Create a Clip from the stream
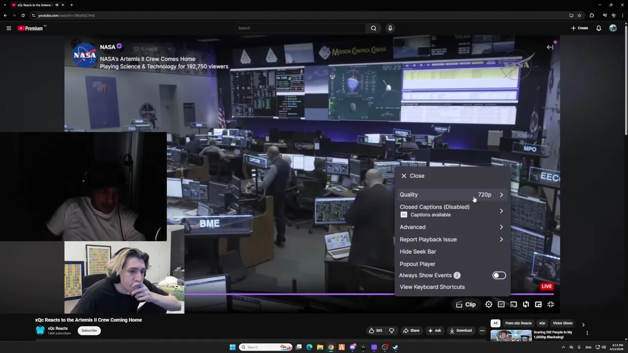This screenshot has width=628, height=353. 466,304
